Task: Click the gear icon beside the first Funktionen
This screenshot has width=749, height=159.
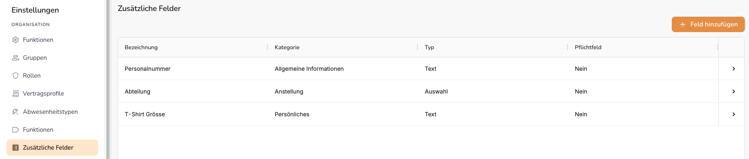Action: click(16, 40)
